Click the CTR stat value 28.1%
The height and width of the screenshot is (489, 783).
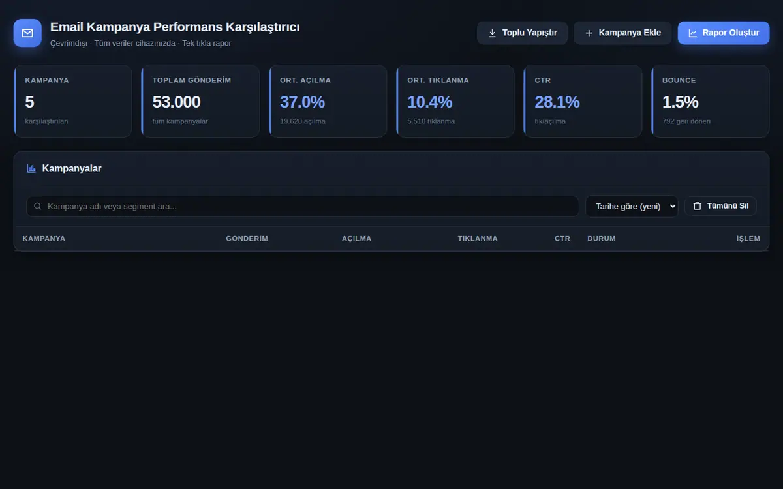[x=557, y=102]
